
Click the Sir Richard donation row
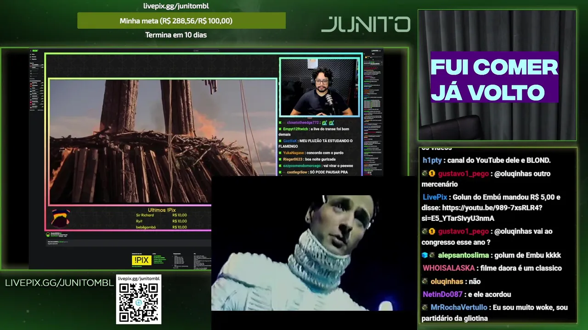tap(161, 215)
